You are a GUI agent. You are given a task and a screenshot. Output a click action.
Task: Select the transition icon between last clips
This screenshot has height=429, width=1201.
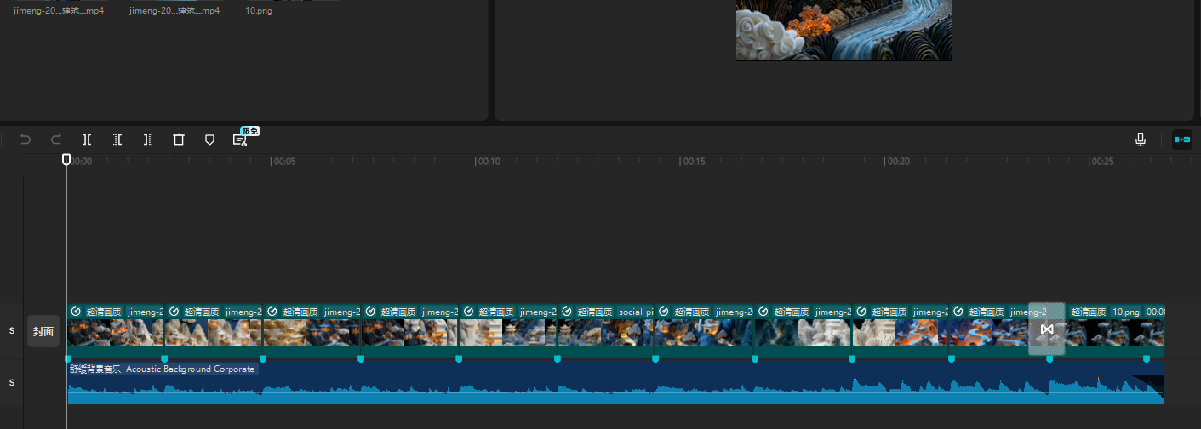[1047, 329]
